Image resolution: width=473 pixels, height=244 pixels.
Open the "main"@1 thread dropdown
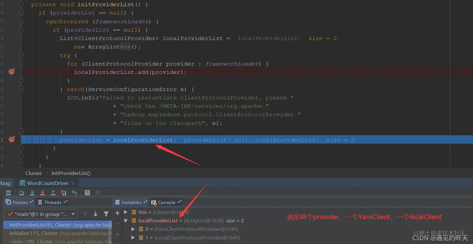[x=41, y=214]
